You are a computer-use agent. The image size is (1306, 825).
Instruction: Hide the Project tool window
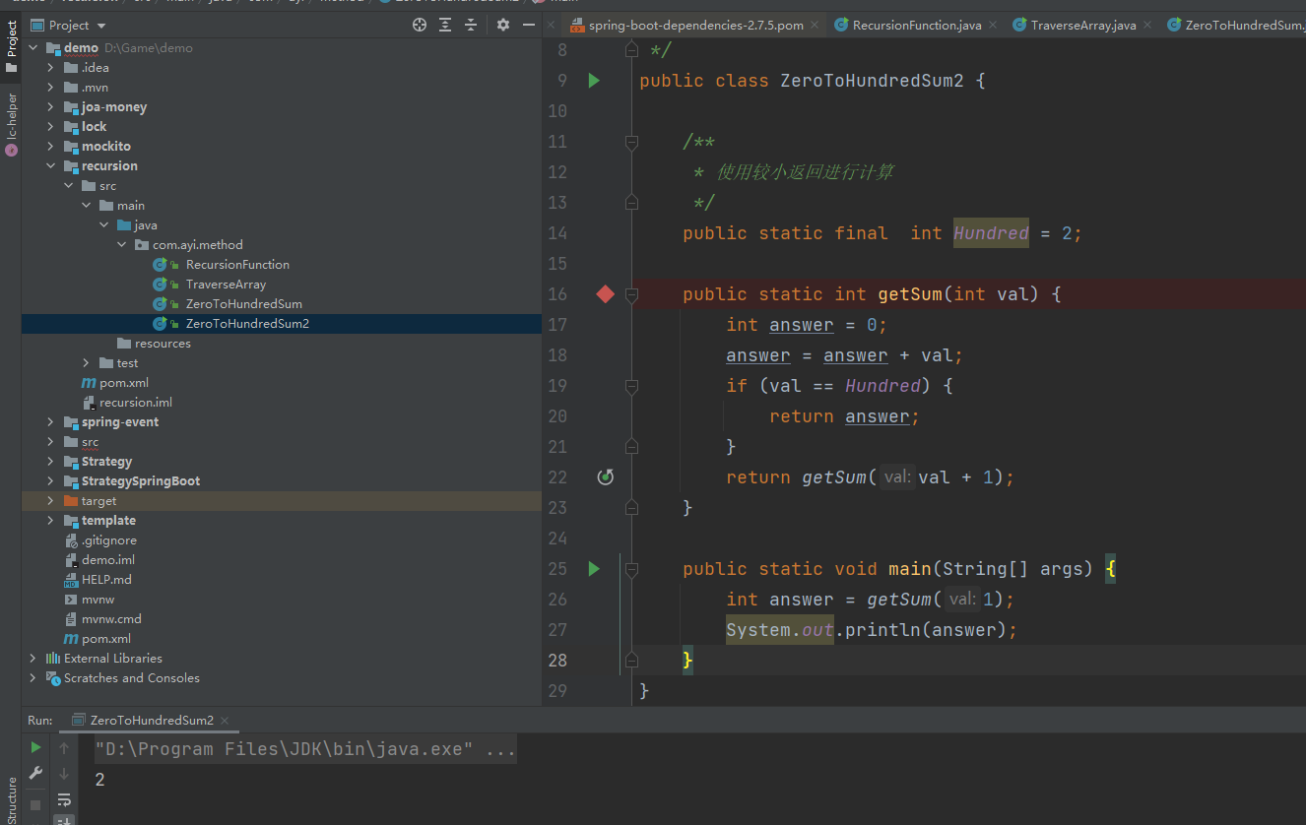click(x=529, y=25)
